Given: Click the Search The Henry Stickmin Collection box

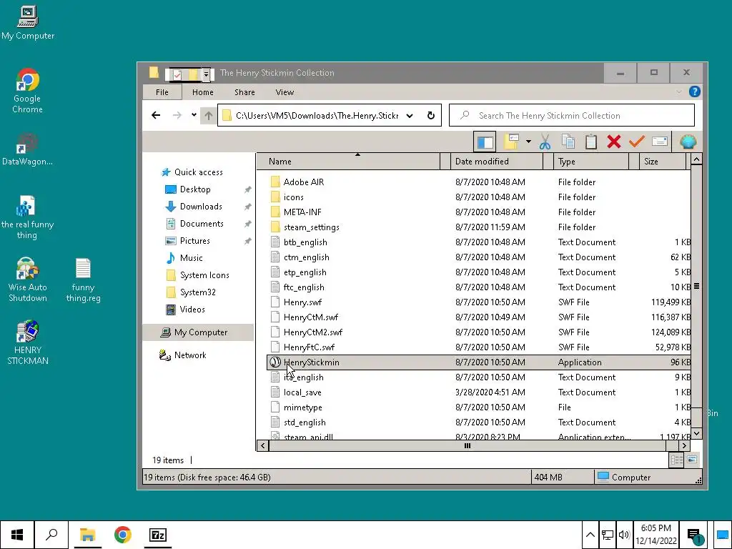Looking at the screenshot, I should (572, 115).
